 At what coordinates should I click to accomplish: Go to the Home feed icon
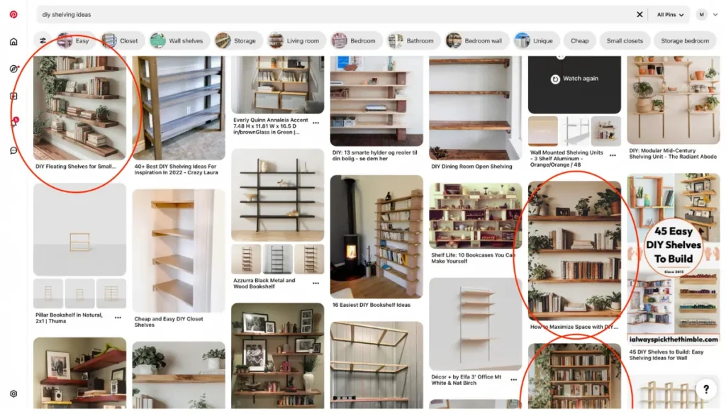(13, 42)
